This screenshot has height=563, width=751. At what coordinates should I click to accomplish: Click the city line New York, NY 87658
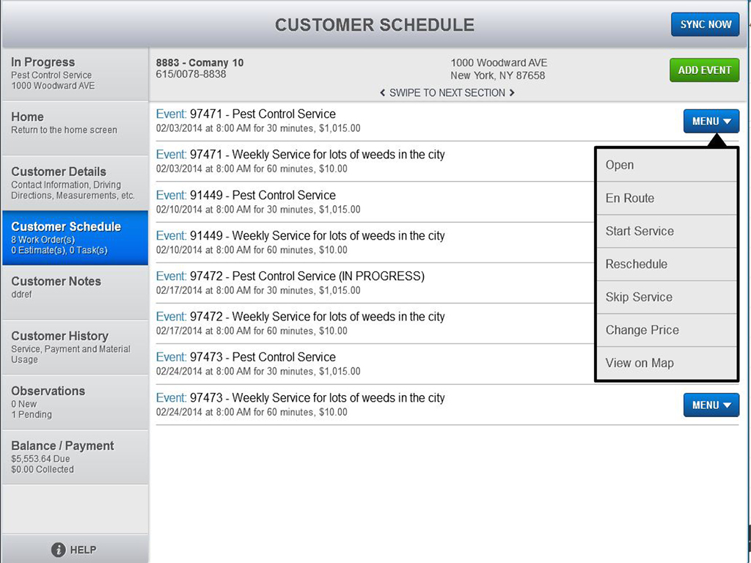[x=498, y=76]
